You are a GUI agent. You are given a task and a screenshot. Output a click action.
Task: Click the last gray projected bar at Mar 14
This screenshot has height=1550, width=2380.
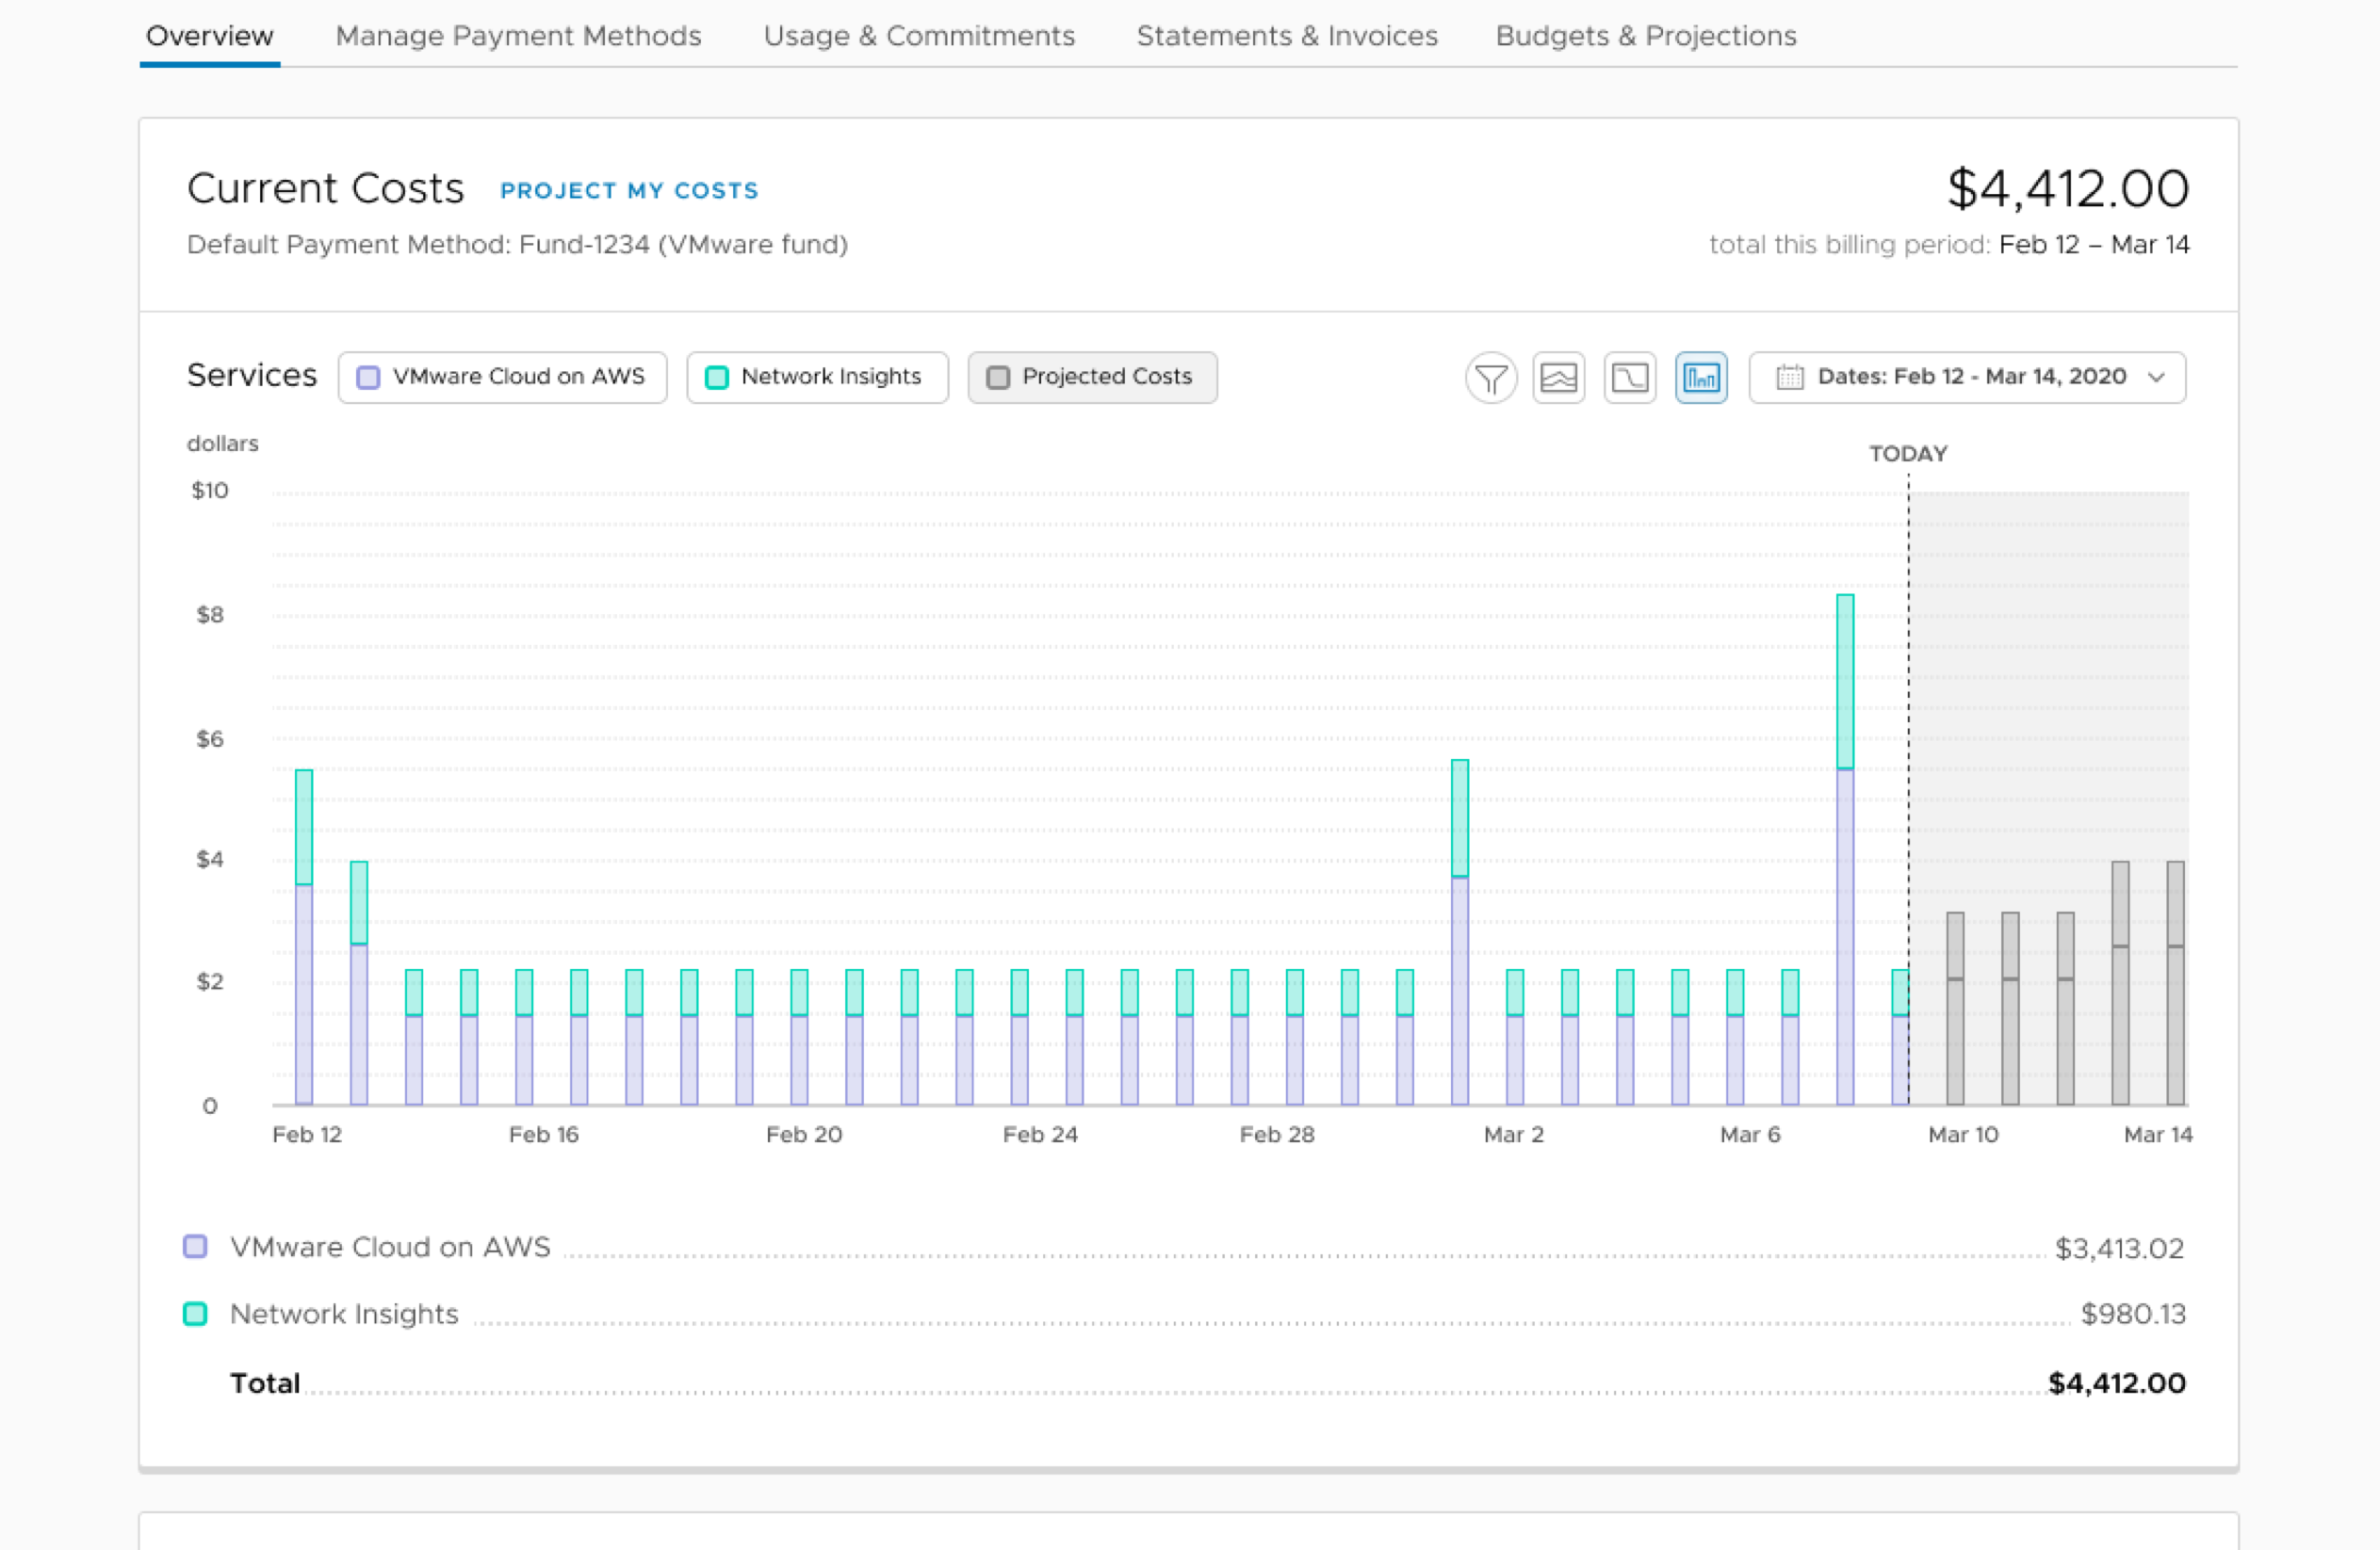pyautogui.click(x=2175, y=983)
